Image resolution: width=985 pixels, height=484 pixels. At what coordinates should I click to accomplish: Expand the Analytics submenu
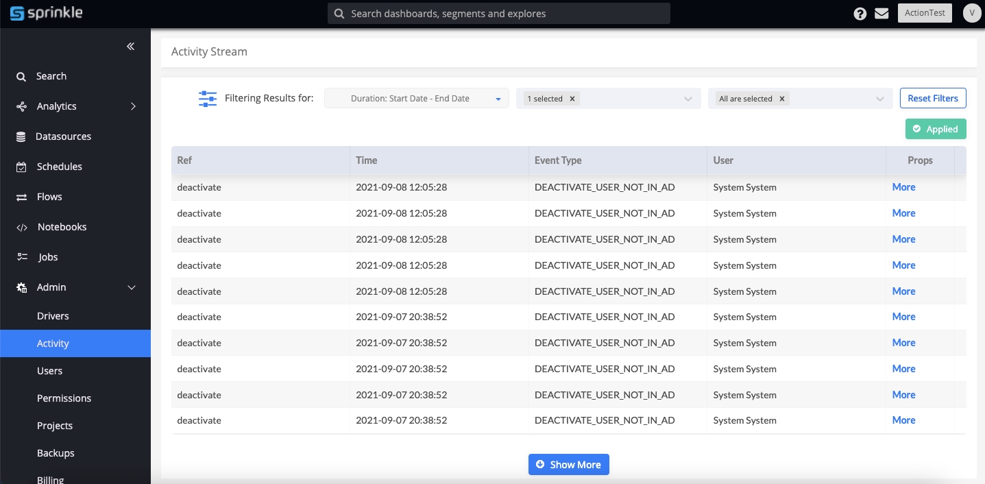(133, 107)
